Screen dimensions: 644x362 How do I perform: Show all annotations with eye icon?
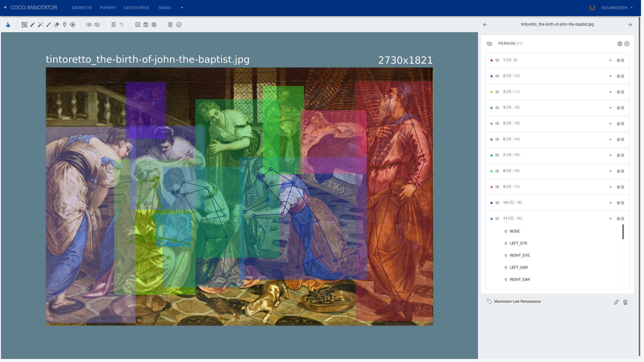point(89,25)
